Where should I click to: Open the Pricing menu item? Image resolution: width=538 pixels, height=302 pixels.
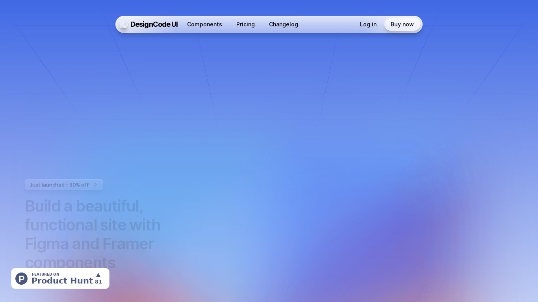pyautogui.click(x=245, y=24)
